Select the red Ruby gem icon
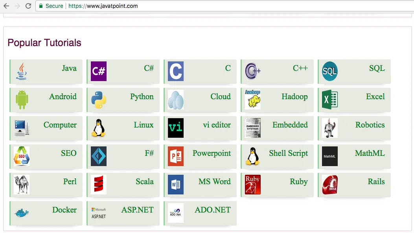Viewport: 414px width, 233px height. coord(253,184)
